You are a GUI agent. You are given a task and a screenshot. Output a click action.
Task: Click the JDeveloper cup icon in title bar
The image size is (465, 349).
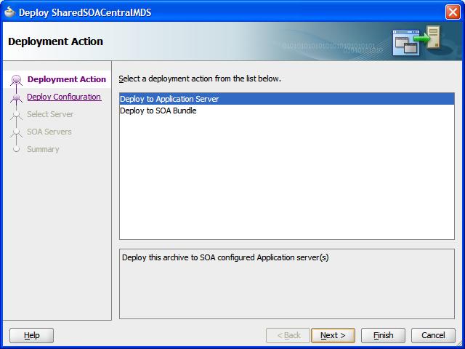click(9, 12)
